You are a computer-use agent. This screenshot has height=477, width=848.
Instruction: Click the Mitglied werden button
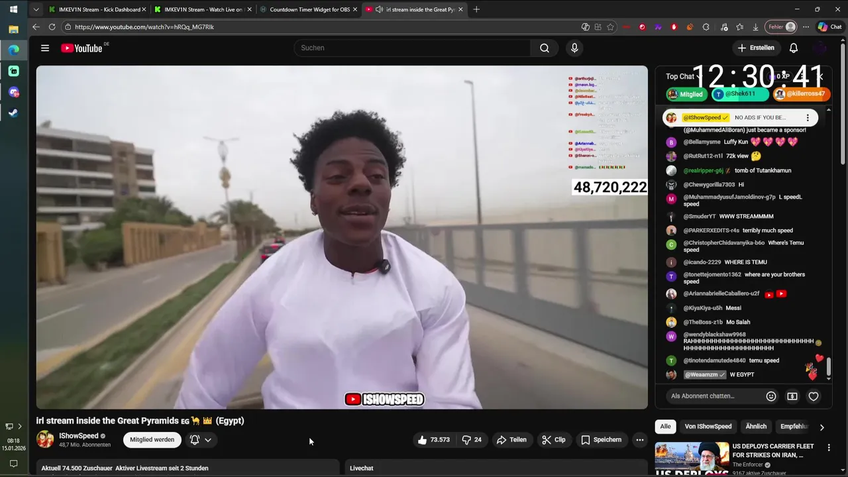(x=152, y=440)
